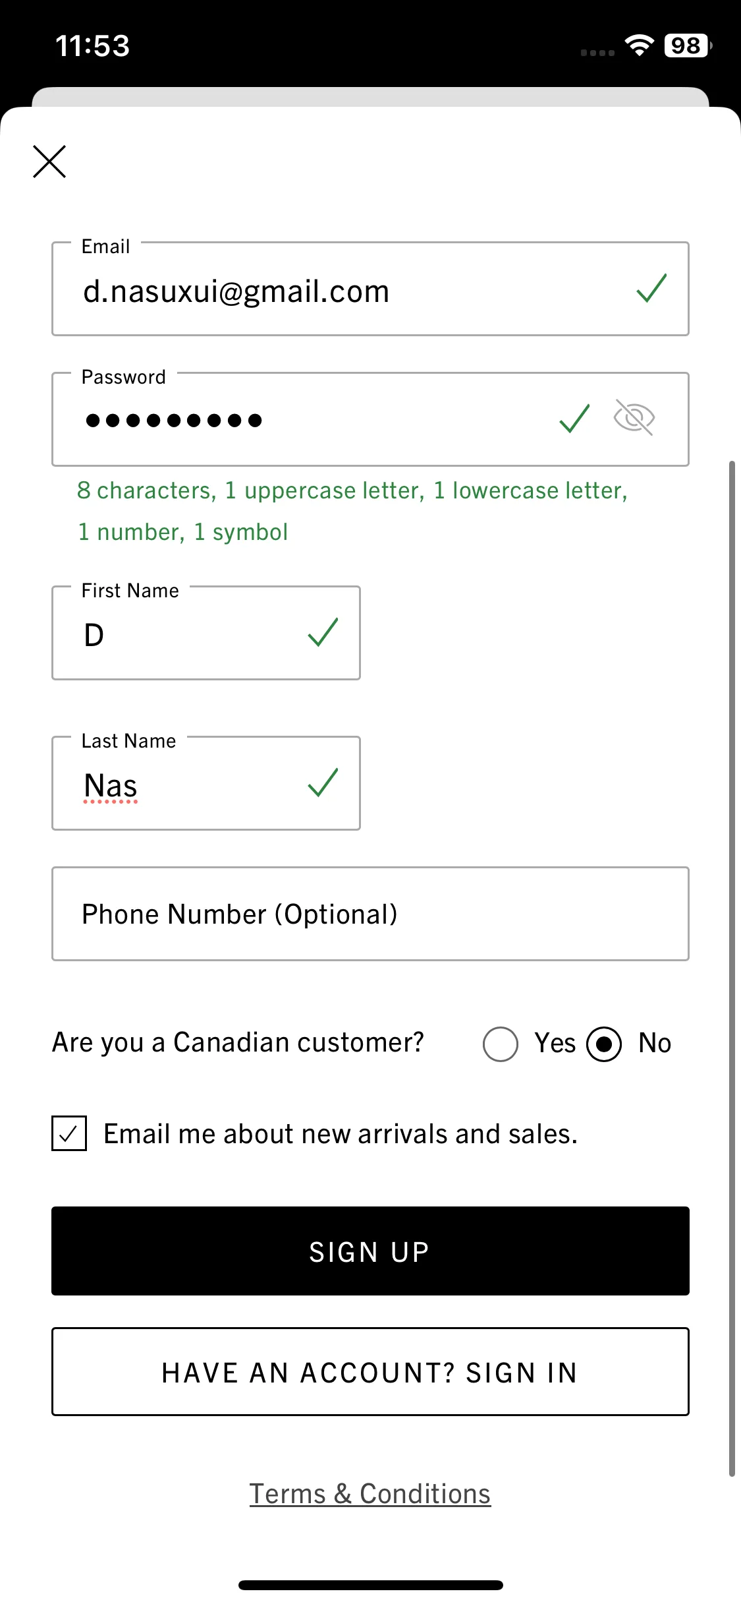The width and height of the screenshot is (741, 1606).
Task: Select Yes for Canadian customer
Action: coord(501,1044)
